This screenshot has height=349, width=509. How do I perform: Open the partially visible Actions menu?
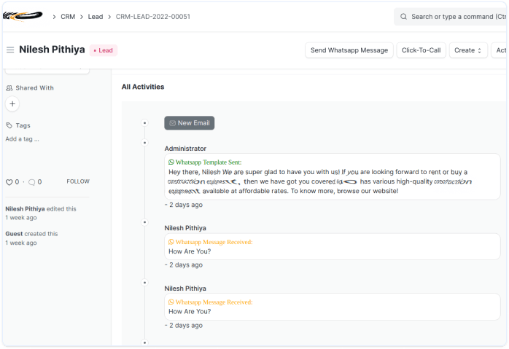click(500, 50)
